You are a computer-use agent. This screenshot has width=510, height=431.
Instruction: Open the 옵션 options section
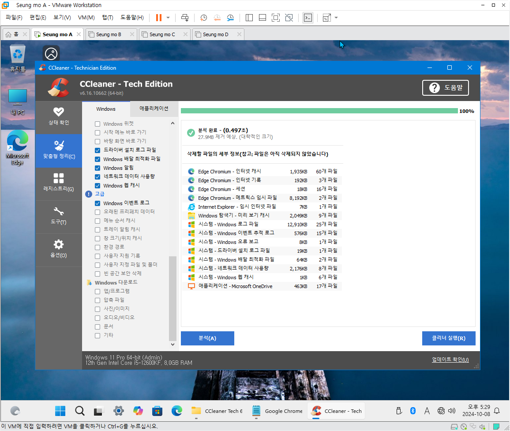click(59, 250)
